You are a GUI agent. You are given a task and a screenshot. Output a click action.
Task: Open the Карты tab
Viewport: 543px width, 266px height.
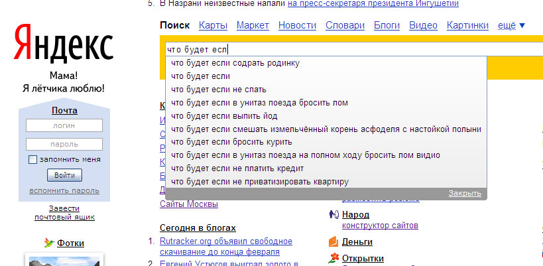coord(213,25)
